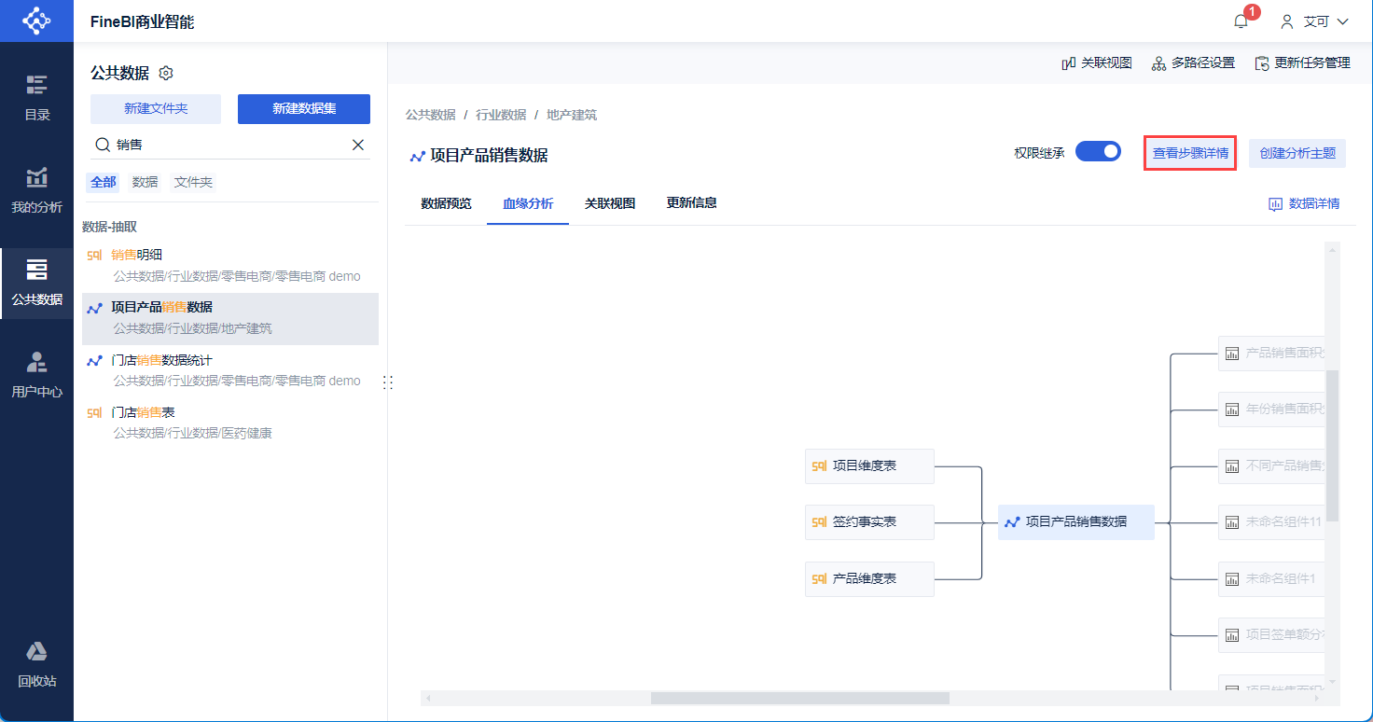
Task: Filter results by 文件夹
Action: (x=193, y=182)
